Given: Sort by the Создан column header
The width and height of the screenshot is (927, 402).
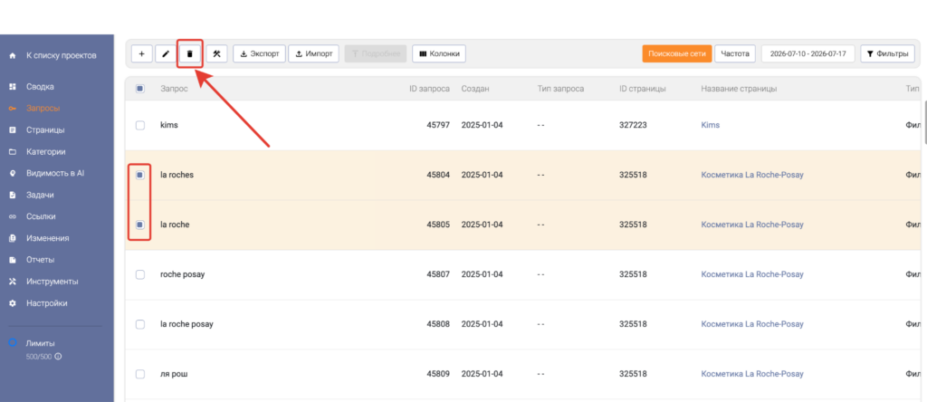Looking at the screenshot, I should coord(475,89).
